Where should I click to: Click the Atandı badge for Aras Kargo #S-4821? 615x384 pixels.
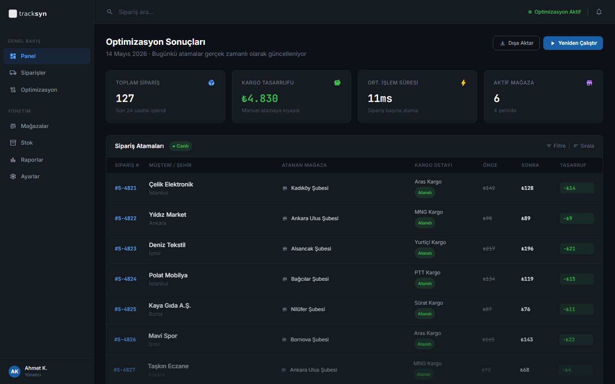[425, 193]
